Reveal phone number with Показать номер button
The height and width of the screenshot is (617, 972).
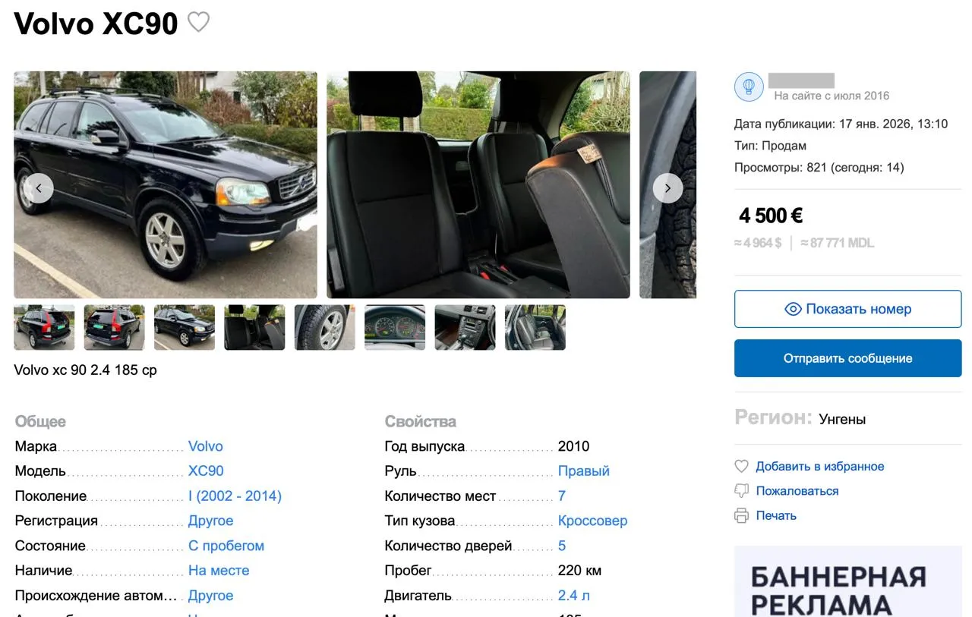847,309
